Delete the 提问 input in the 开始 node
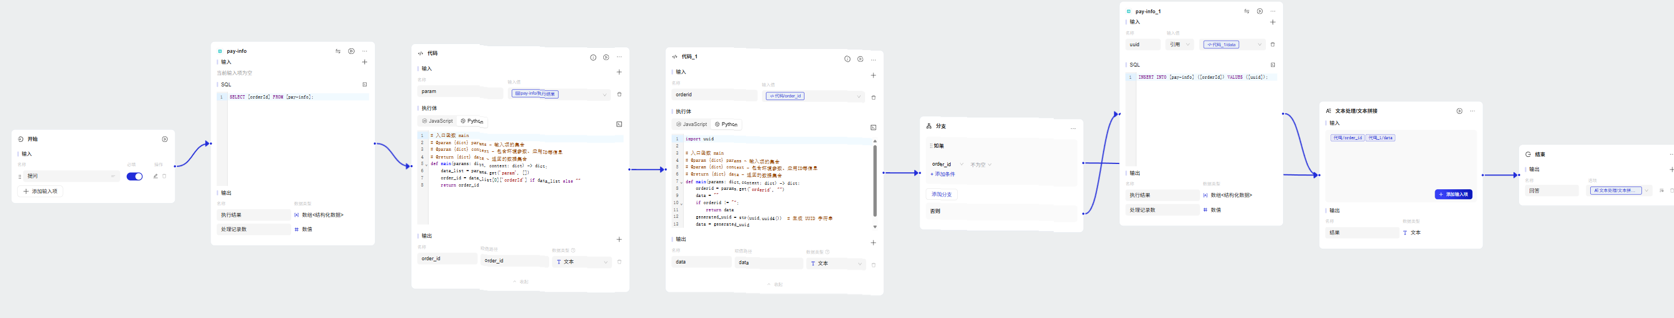This screenshot has width=1674, height=318. point(164,176)
